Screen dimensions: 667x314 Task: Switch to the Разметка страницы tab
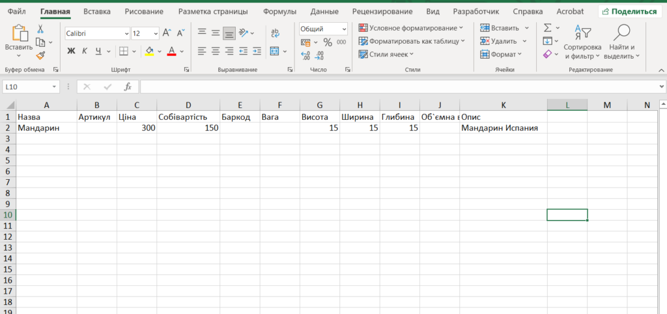(x=213, y=12)
